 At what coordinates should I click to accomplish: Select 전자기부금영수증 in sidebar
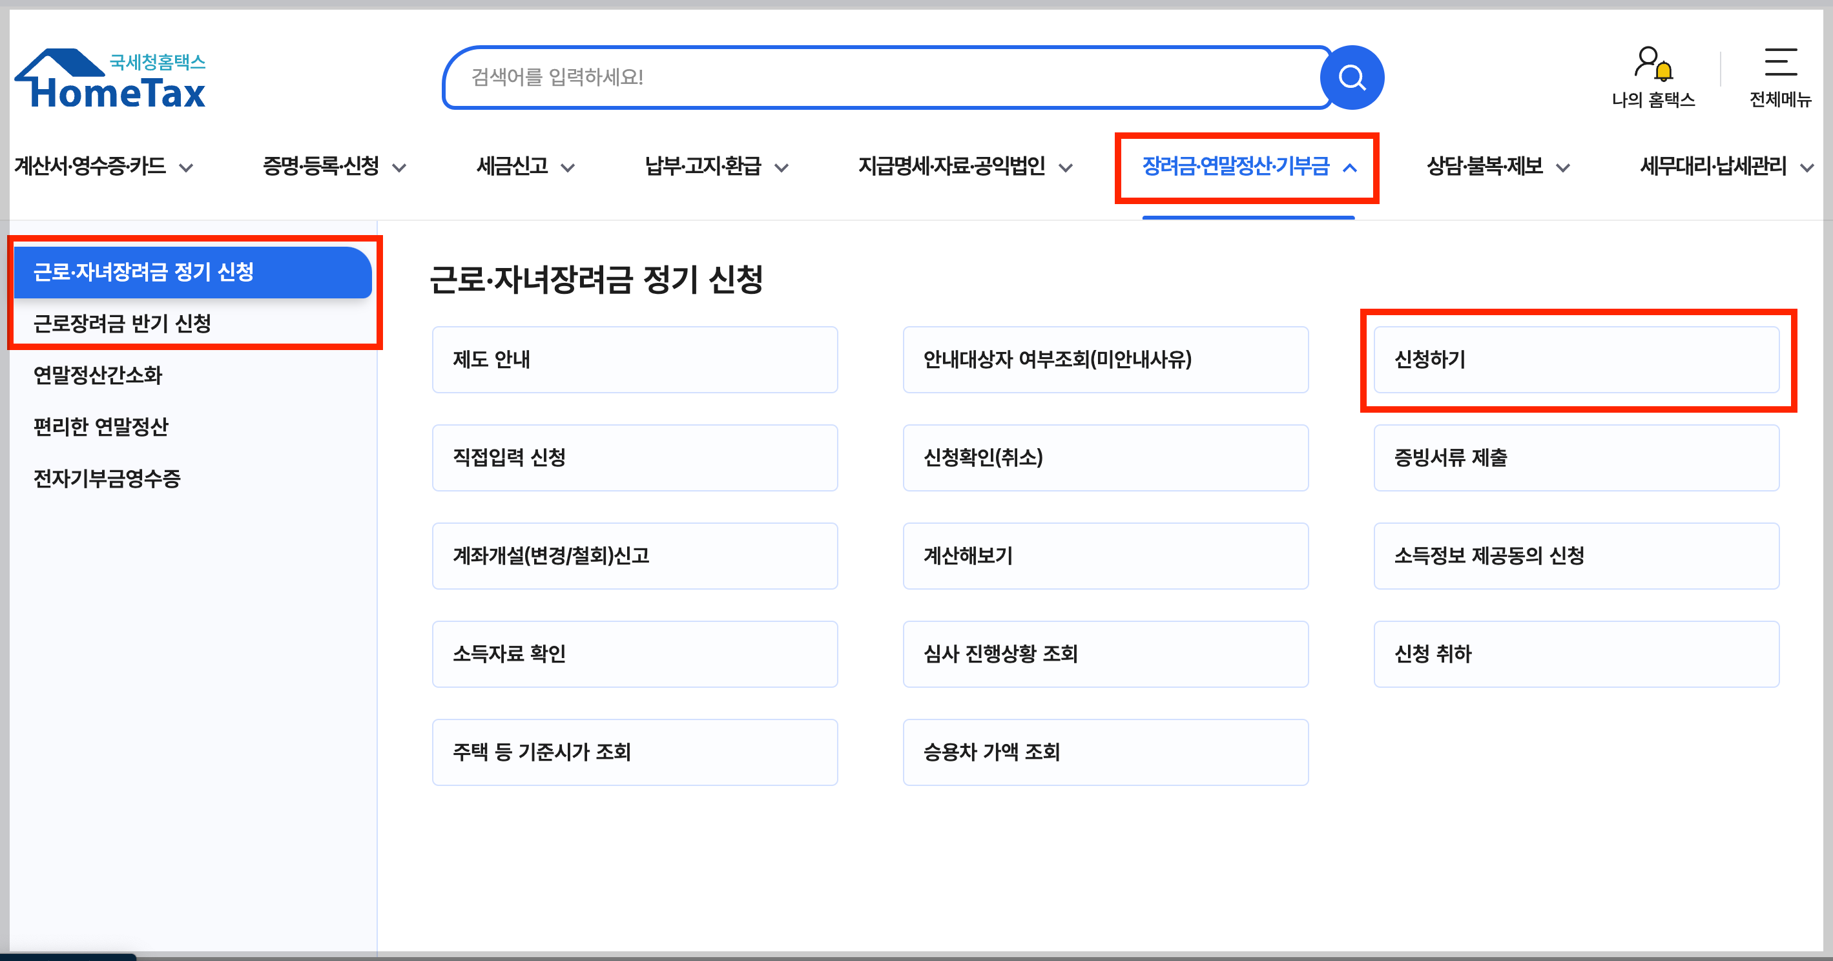107,478
